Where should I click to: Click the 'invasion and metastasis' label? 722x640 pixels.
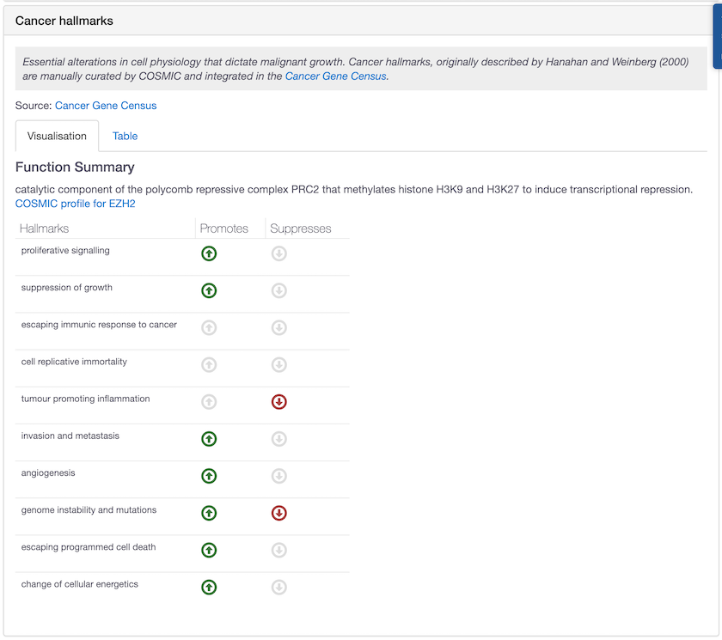pyautogui.click(x=70, y=436)
